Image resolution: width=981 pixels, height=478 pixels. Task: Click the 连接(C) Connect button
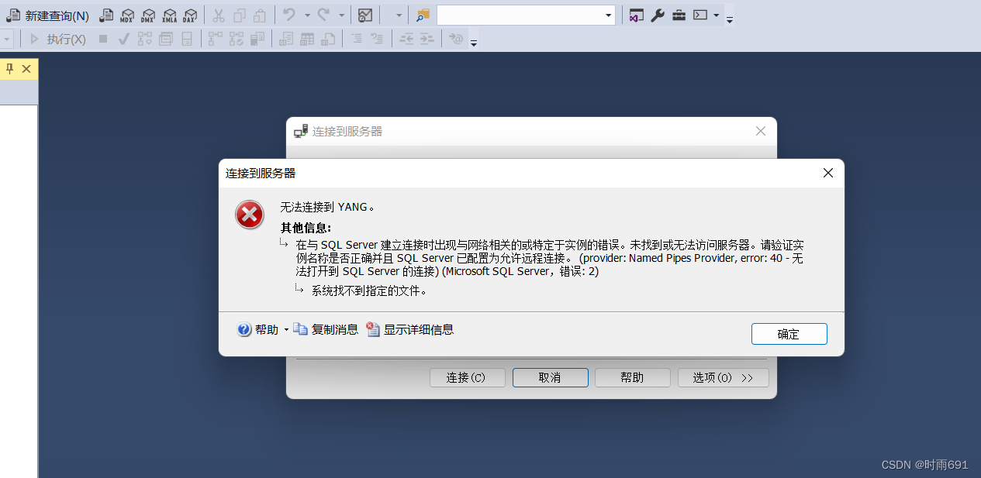(467, 378)
